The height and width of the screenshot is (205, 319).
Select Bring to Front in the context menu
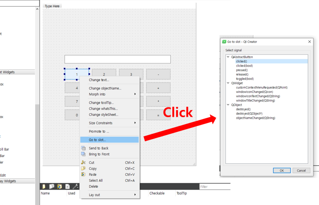click(99, 154)
